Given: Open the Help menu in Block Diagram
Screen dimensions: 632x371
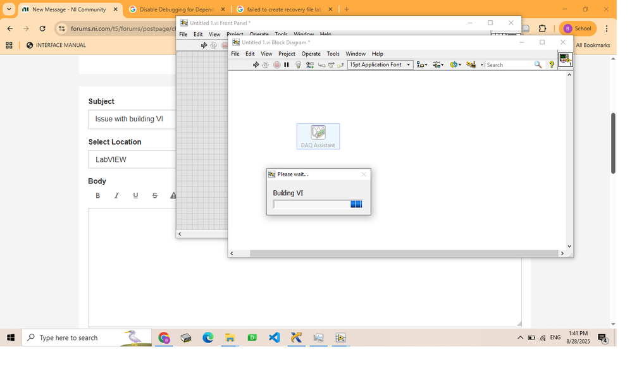Looking at the screenshot, I should [377, 54].
